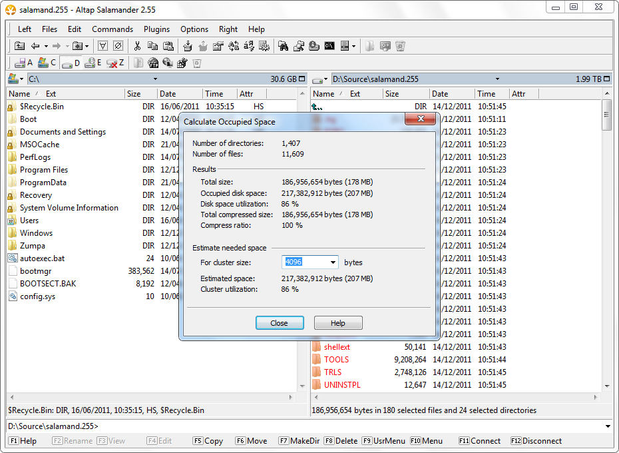
Task: Click the network drive search icon
Action: coord(298,46)
